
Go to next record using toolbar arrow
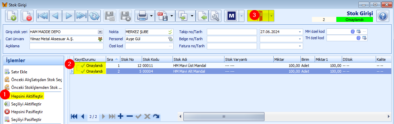coord(68,16)
